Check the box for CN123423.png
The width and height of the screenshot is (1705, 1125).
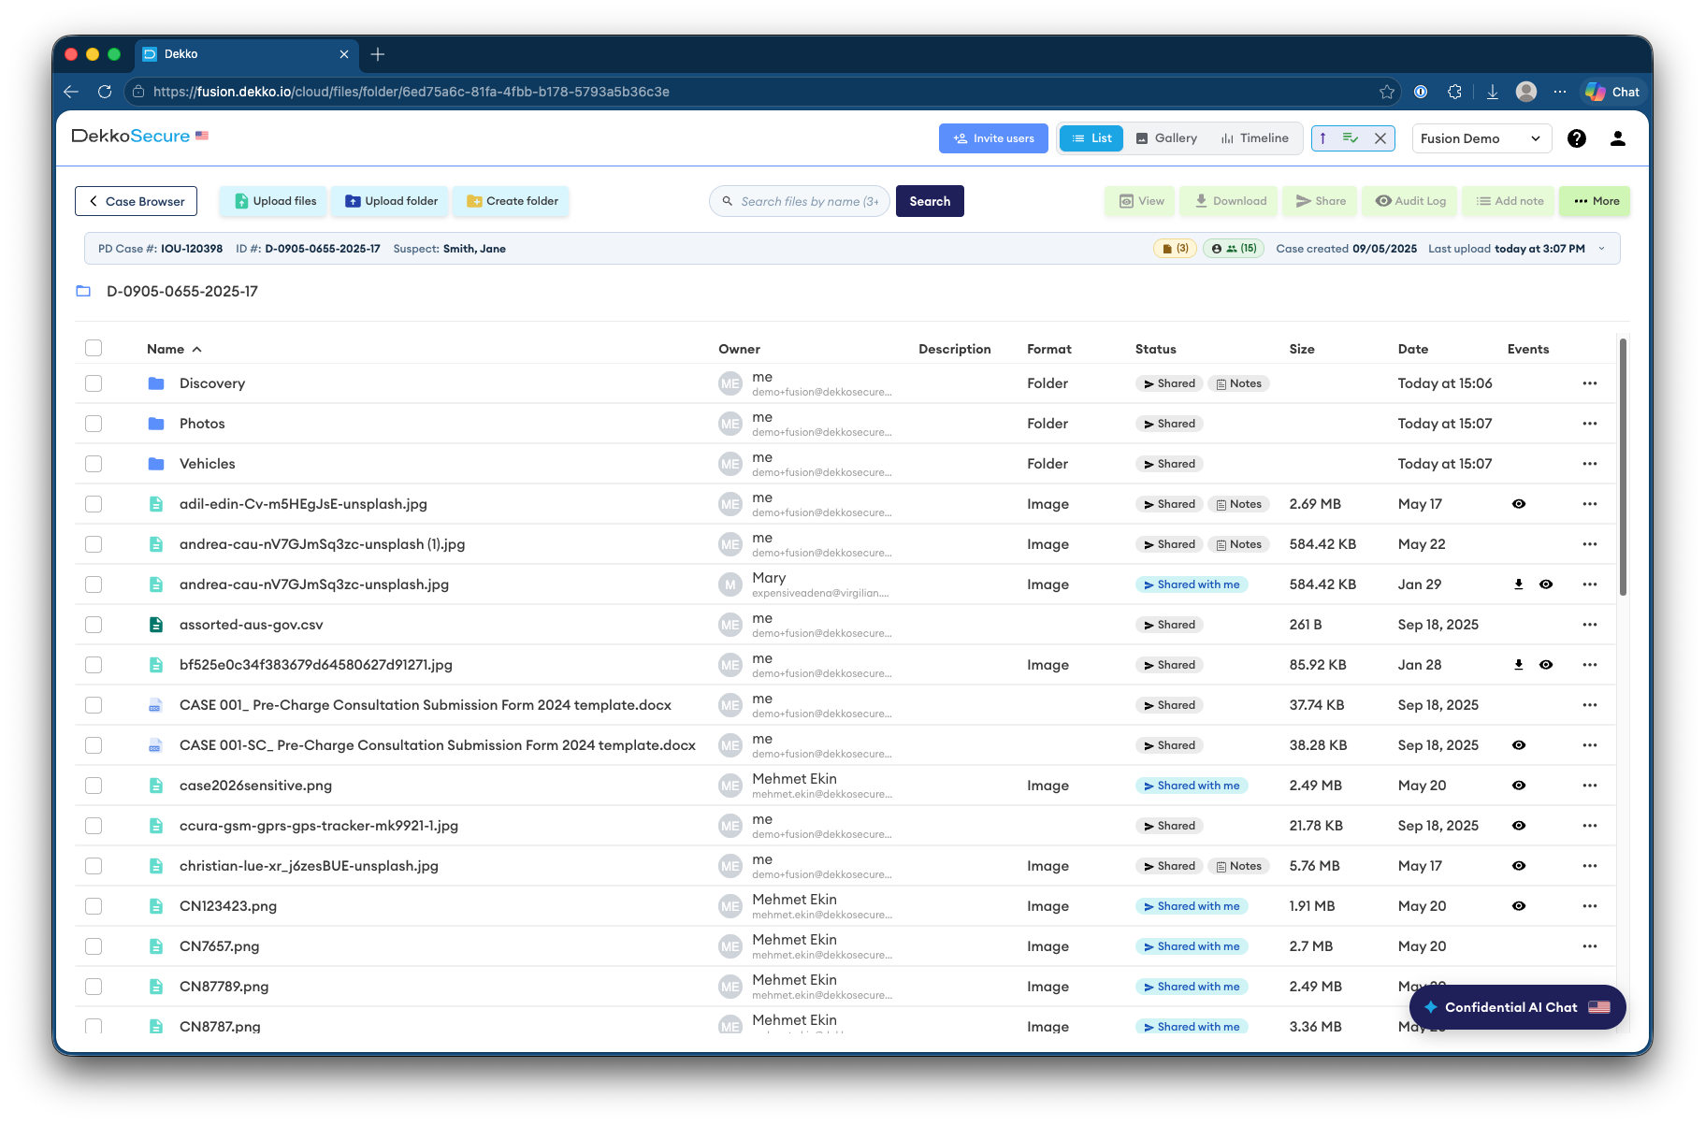94,906
